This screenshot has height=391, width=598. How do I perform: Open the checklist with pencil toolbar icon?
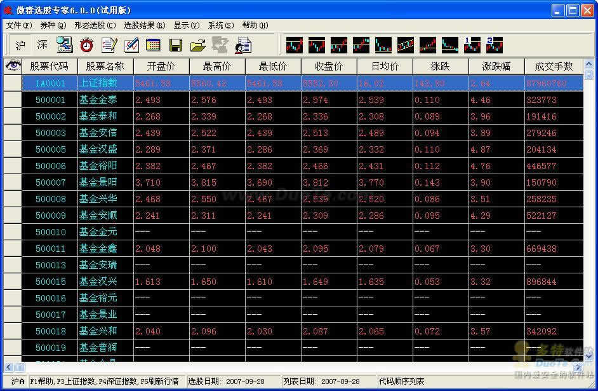pyautogui.click(x=109, y=45)
